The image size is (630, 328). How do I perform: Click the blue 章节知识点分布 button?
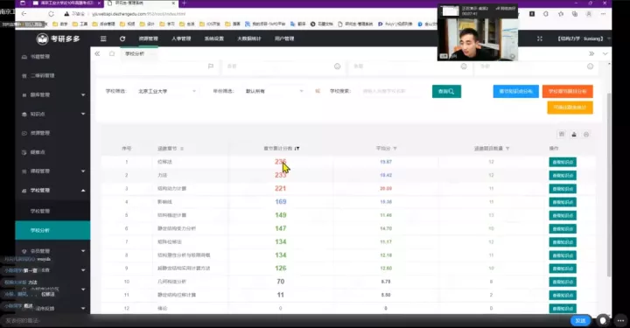coord(516,91)
